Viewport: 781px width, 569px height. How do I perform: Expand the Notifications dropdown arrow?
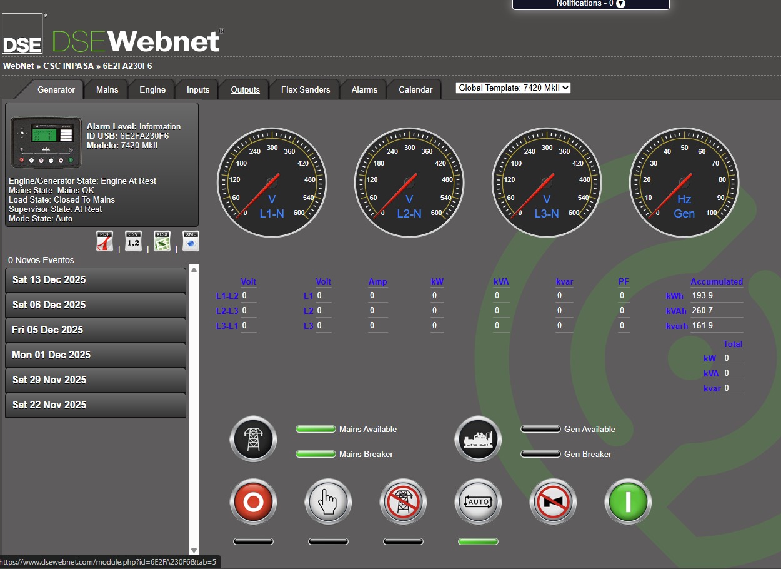coord(620,4)
